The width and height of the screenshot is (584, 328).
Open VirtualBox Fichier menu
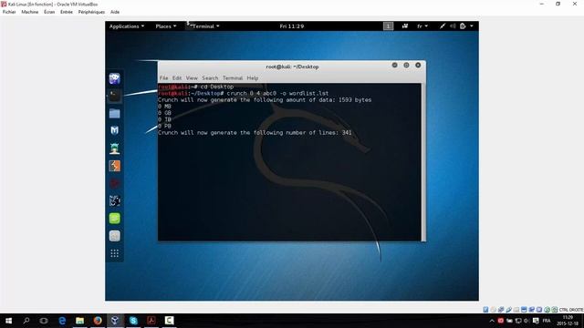click(9, 12)
